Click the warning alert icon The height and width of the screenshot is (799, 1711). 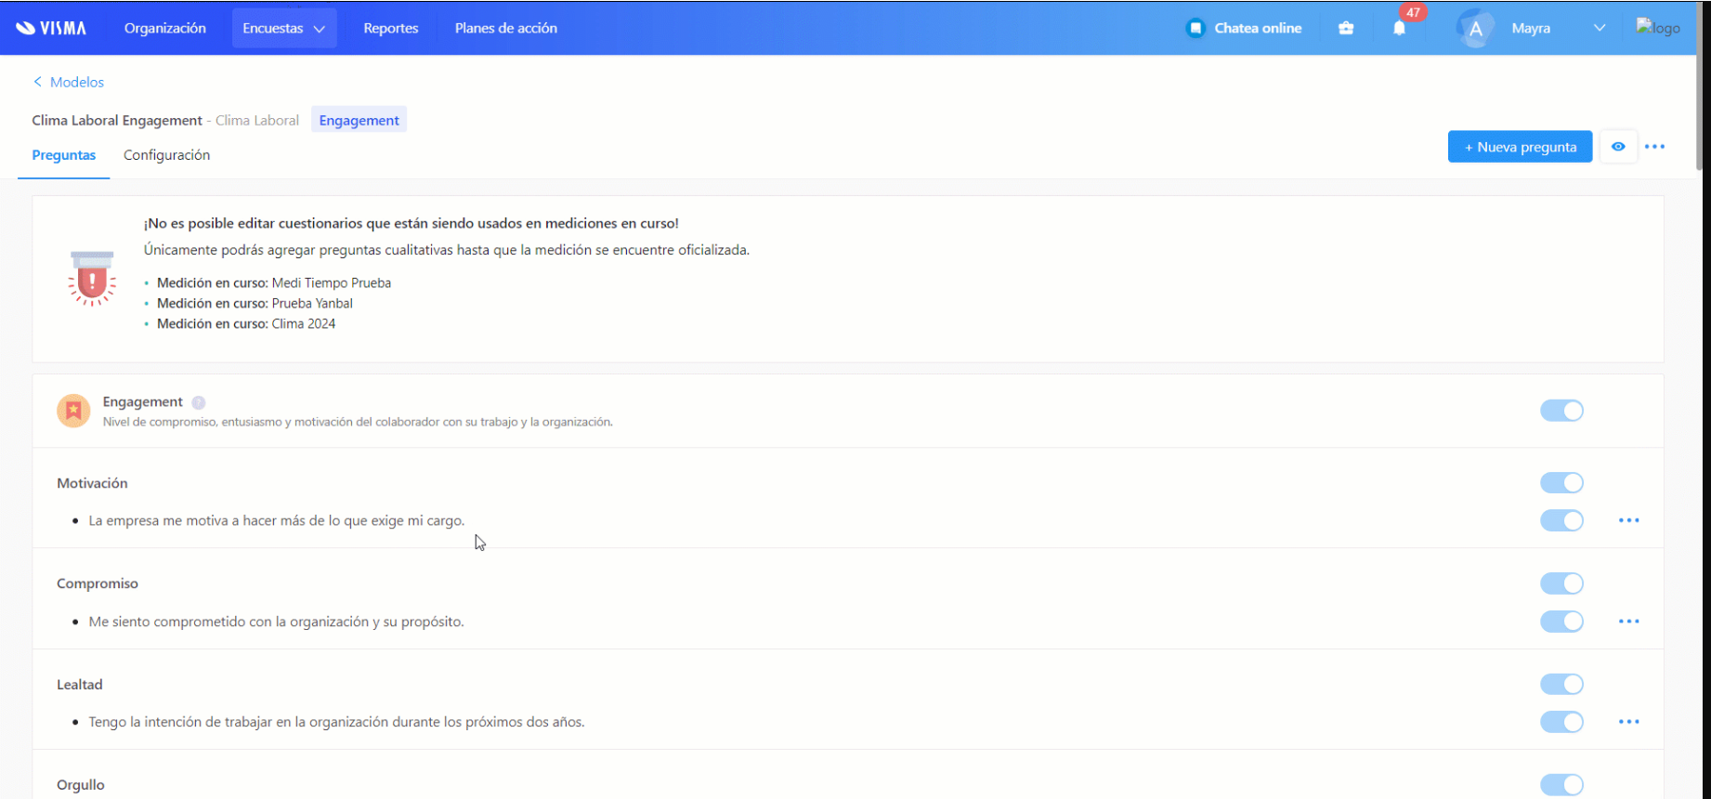click(91, 279)
